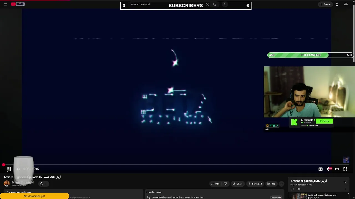355x199 pixels.
Task: Click the red progress scrubber handle
Action: (4, 165)
